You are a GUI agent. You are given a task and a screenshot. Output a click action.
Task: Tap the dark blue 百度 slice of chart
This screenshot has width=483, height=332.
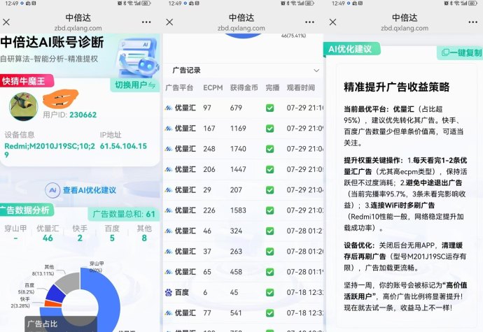(55, 294)
